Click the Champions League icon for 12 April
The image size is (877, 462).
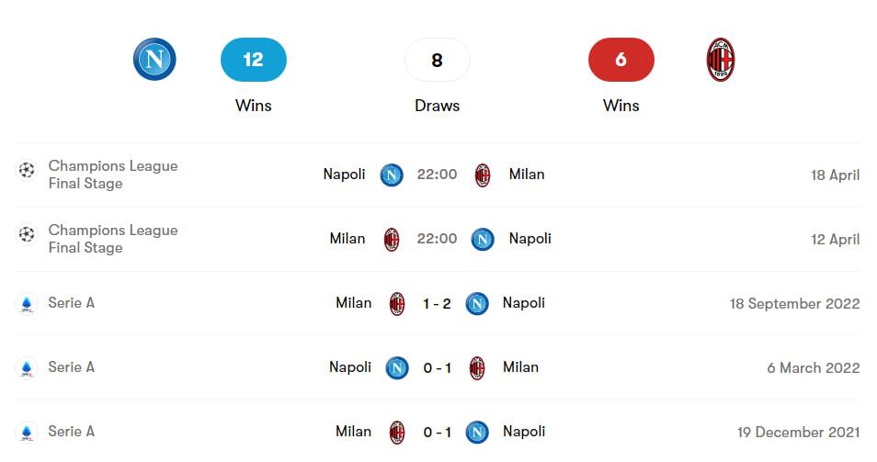(27, 234)
